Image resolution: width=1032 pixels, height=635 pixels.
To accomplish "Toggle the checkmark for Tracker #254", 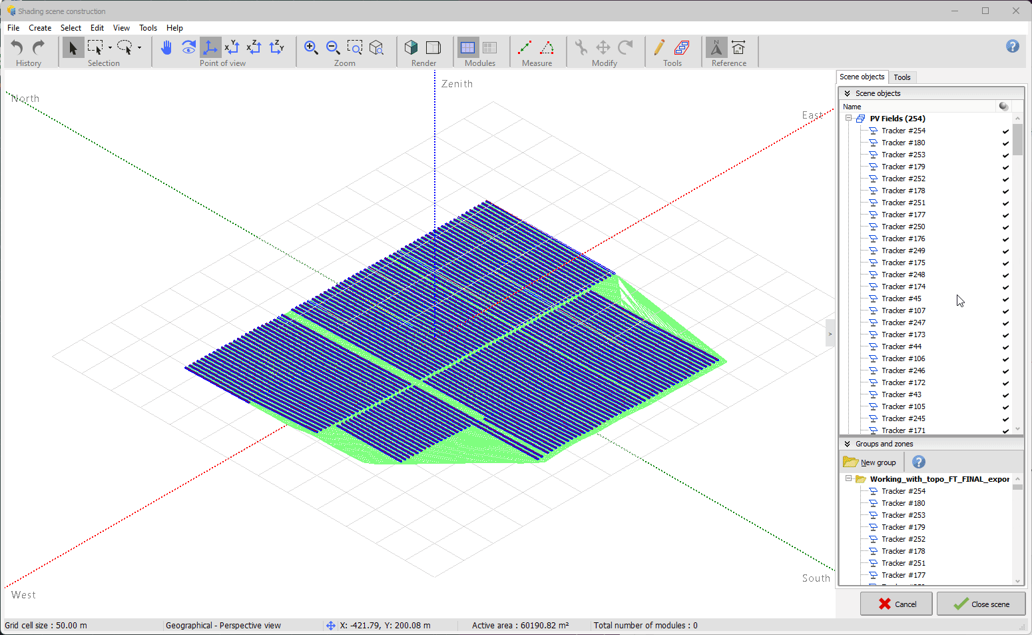I will click(x=1005, y=131).
